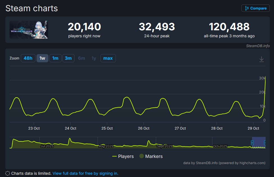This screenshot has width=274, height=177.
Task: Click the Oct 2025 navigator label
Action: pyautogui.click(x=220, y=146)
